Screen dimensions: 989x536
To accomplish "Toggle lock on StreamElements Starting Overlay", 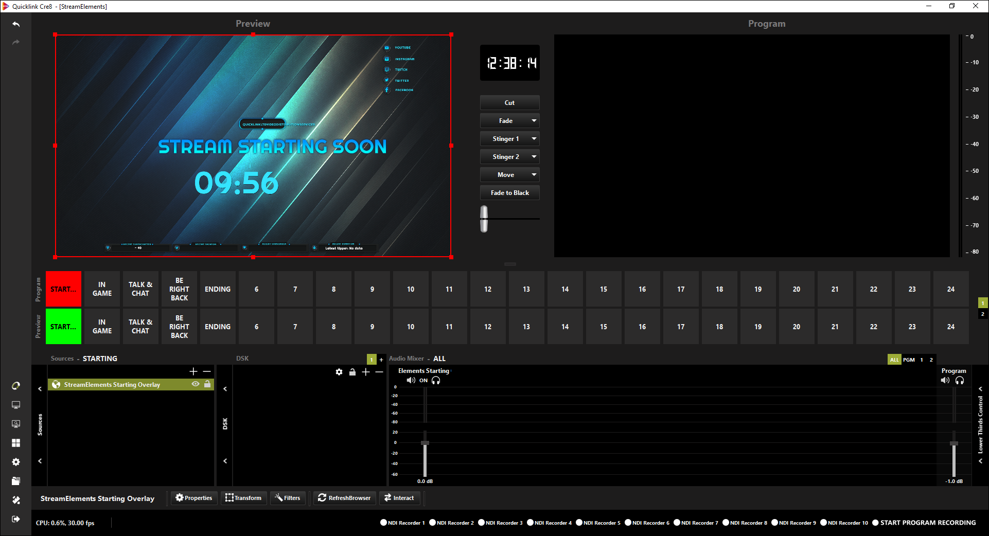I will 207,384.
